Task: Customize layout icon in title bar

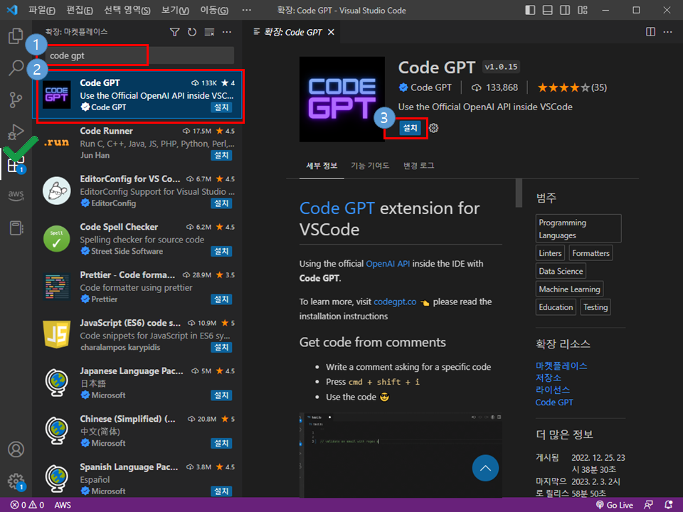Action: (583, 10)
